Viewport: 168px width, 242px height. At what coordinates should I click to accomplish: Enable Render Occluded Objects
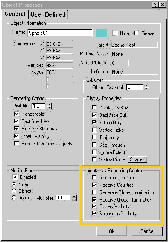[16, 144]
